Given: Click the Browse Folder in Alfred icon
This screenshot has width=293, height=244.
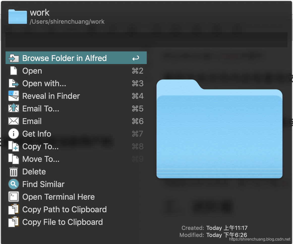Looking at the screenshot, I should click(14, 58).
